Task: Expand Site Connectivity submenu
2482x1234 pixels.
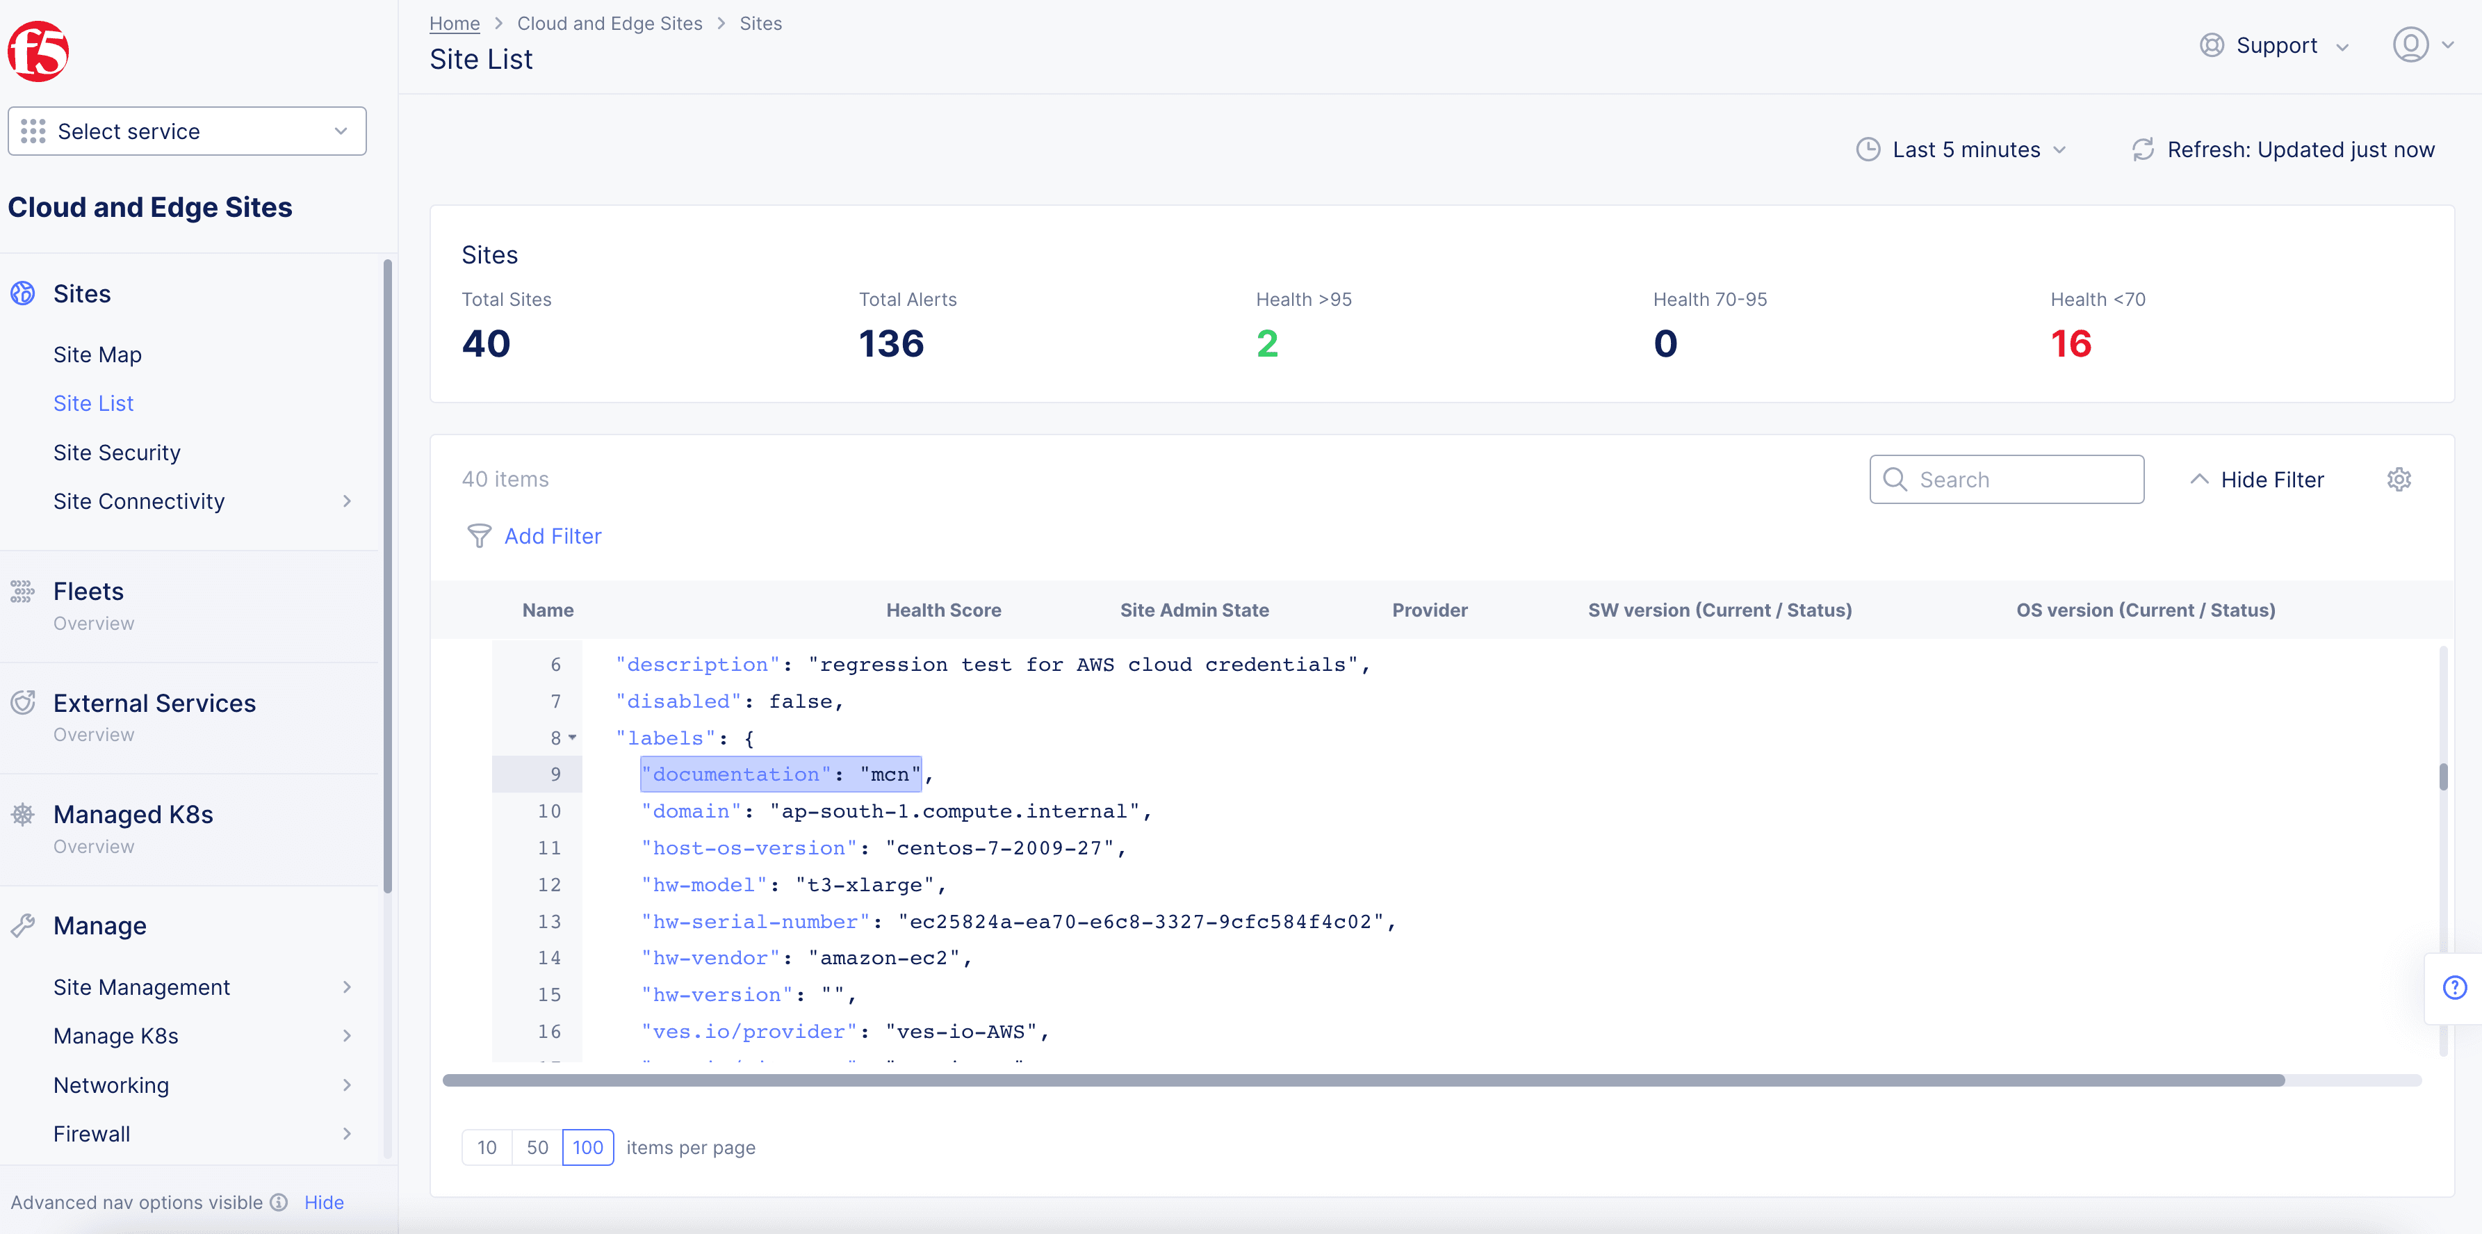Action: tap(347, 501)
